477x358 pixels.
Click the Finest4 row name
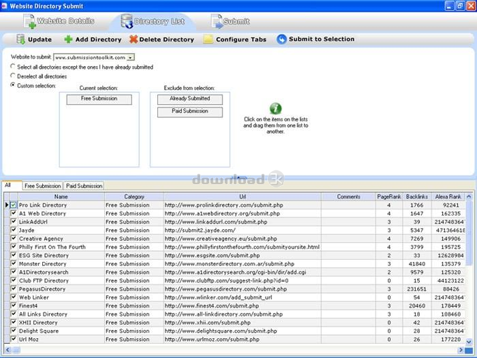29,305
